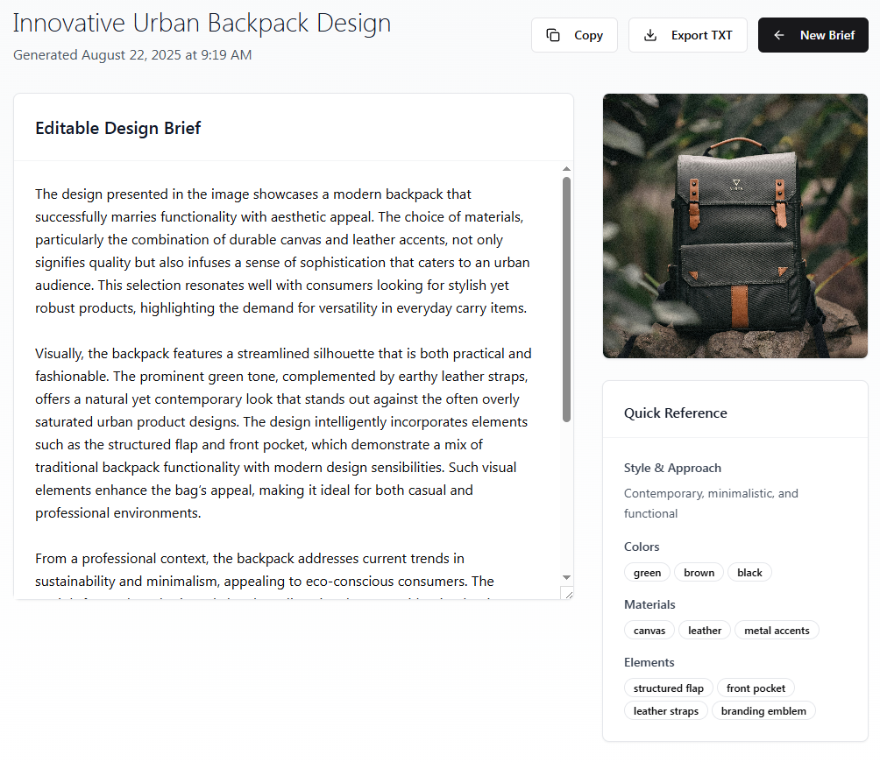Click the Export TXT button

click(688, 35)
